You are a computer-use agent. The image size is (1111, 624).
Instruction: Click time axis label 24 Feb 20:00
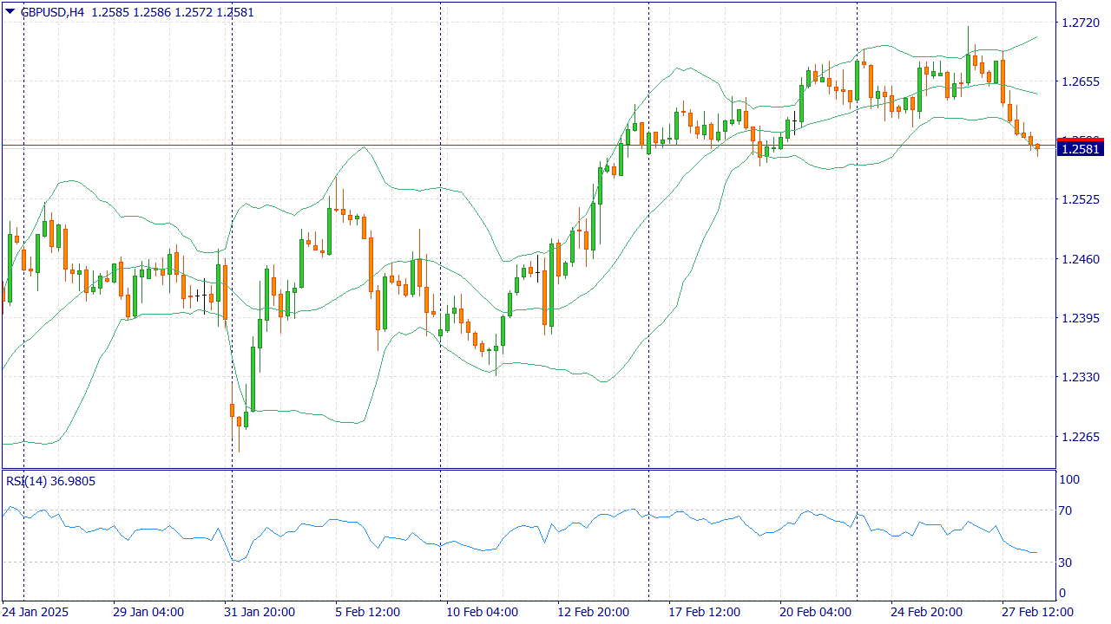click(926, 612)
